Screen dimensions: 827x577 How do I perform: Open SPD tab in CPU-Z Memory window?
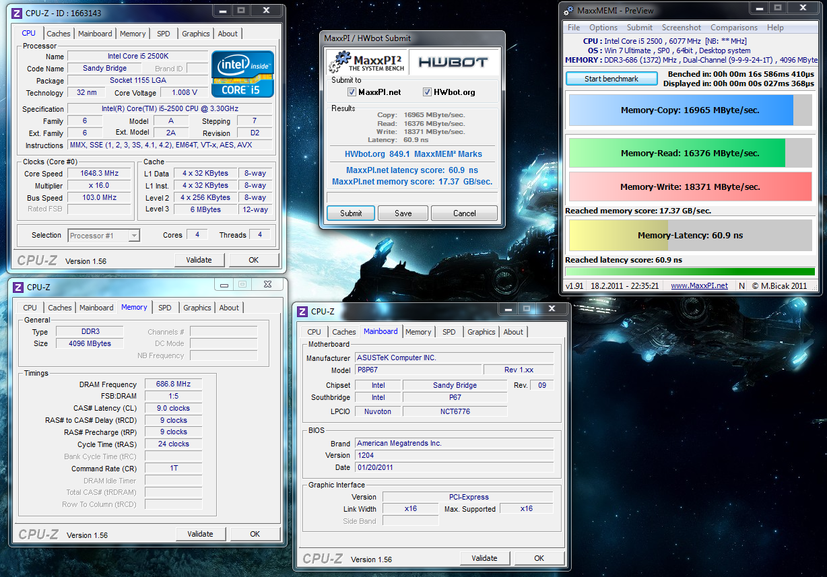pos(165,308)
